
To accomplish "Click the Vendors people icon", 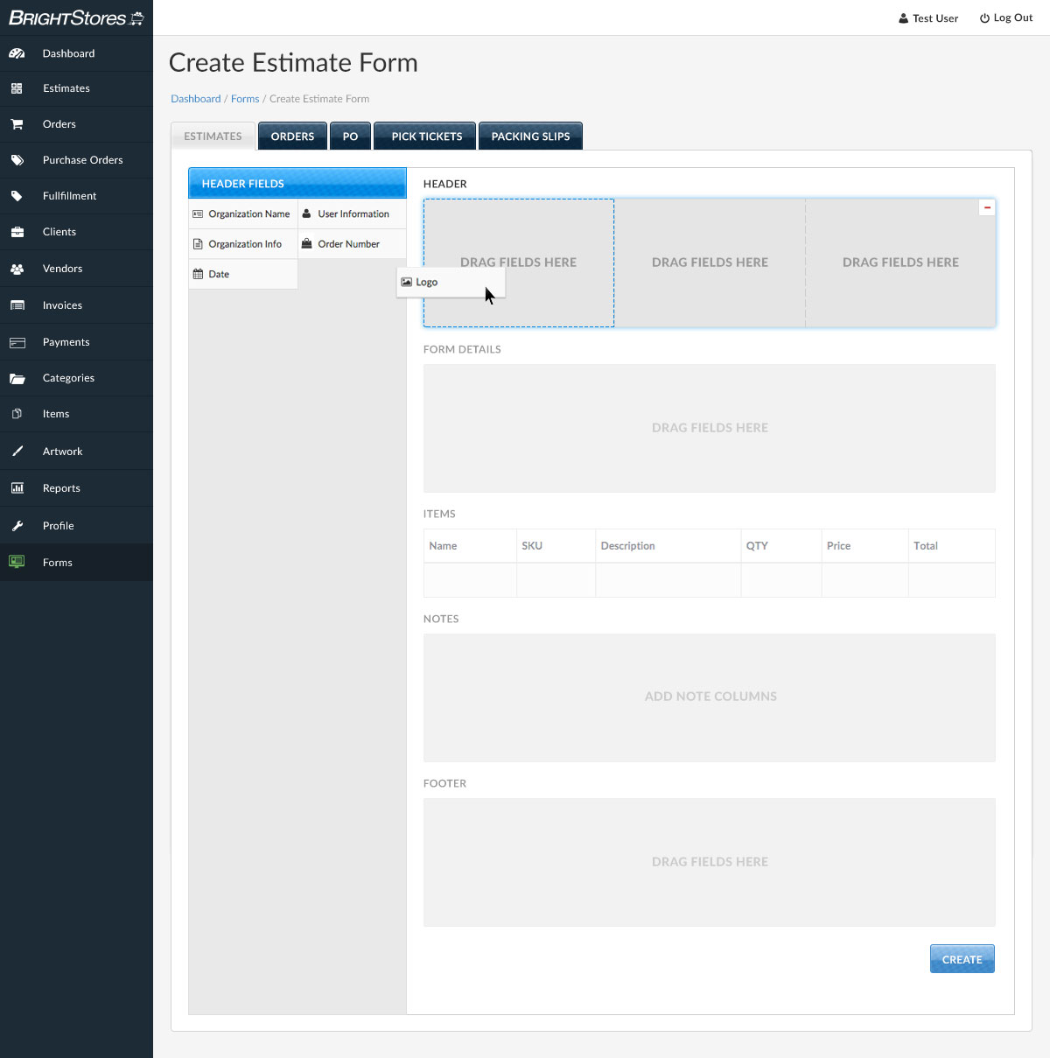I will pyautogui.click(x=17, y=269).
